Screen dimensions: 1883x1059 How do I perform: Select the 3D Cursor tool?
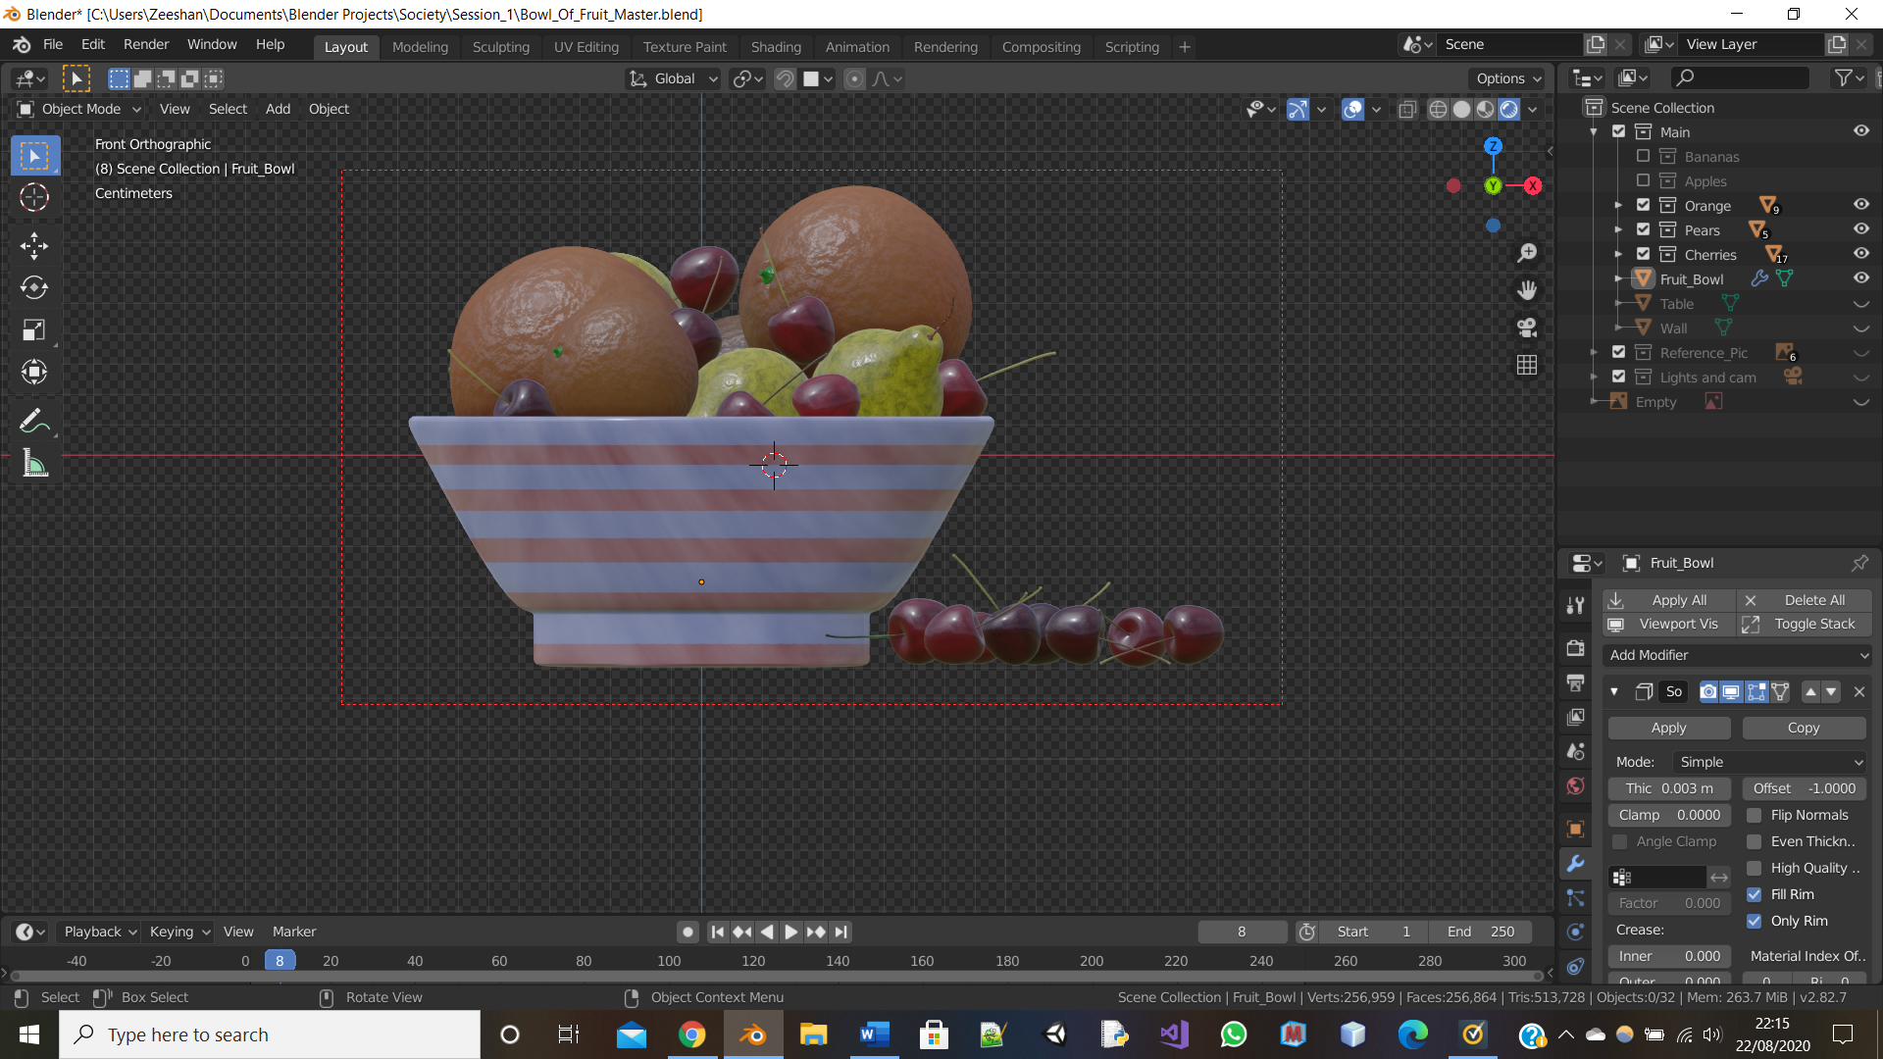coord(34,198)
